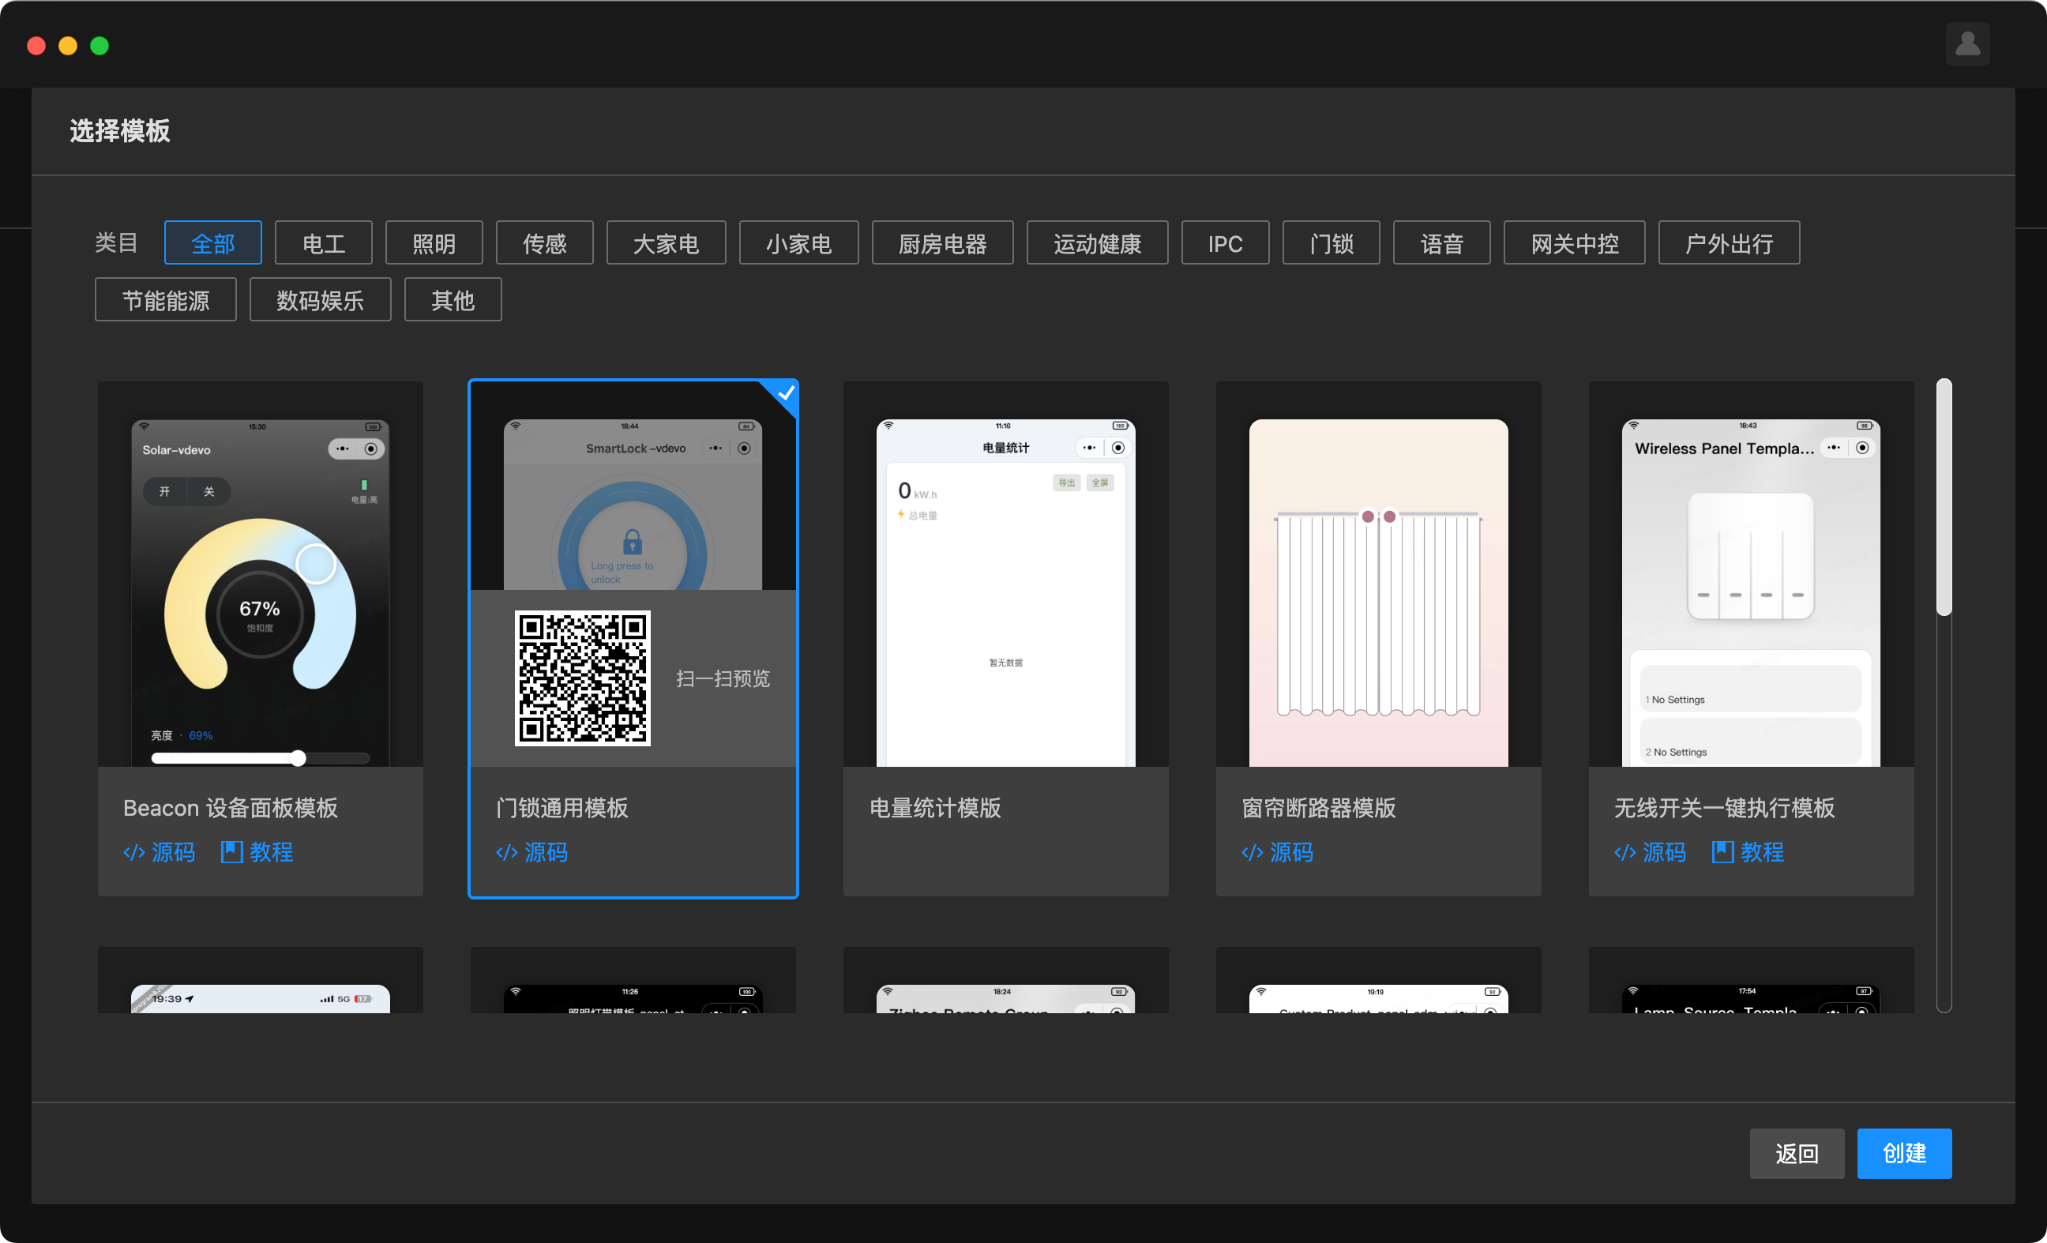Filter templates by 语音
The image size is (2047, 1243).
[x=1441, y=243]
